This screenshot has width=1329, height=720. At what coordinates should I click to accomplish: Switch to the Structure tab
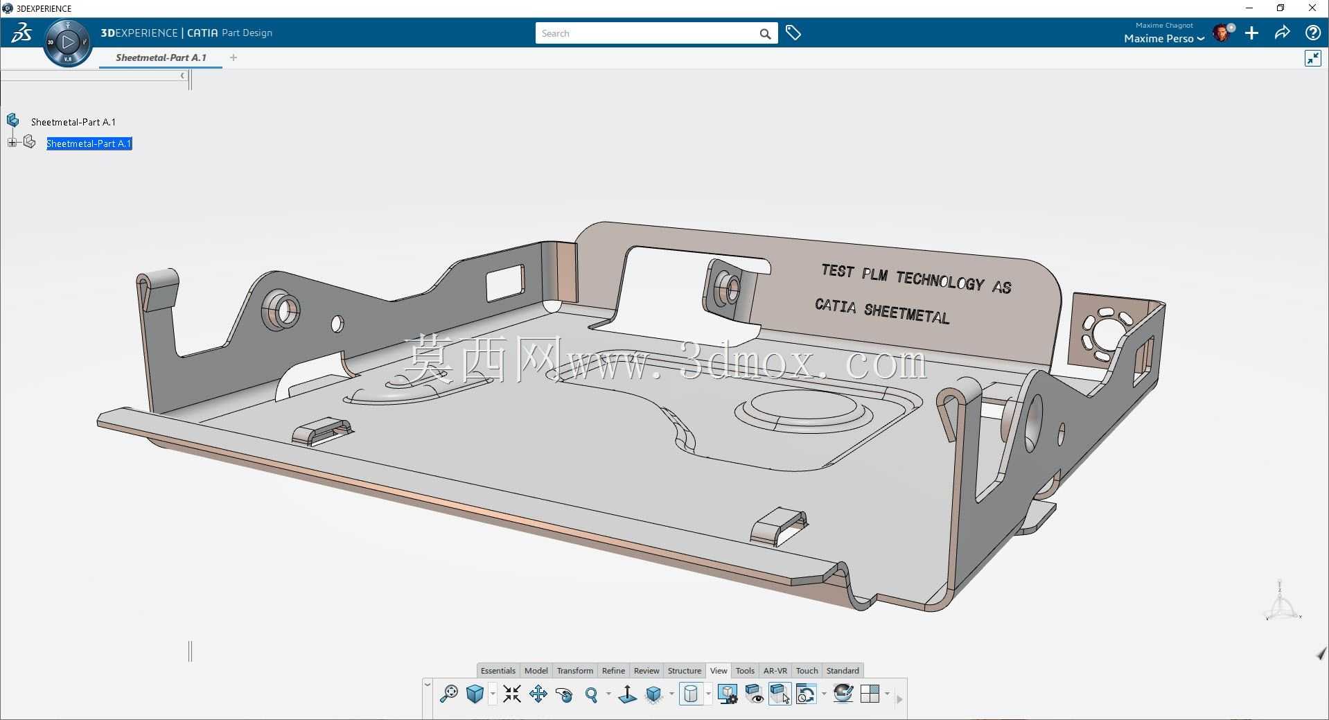(x=685, y=671)
